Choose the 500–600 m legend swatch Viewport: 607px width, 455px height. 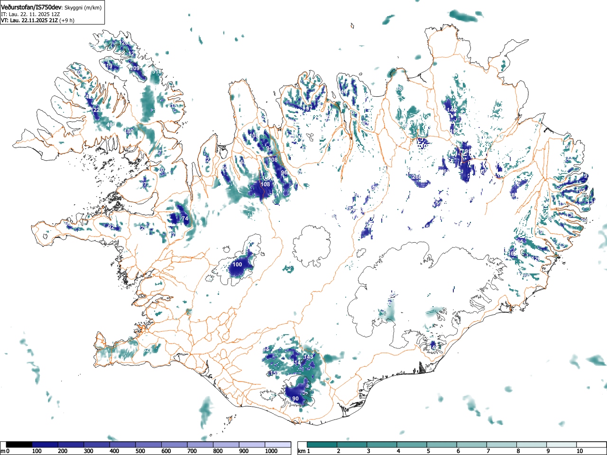tap(148, 445)
